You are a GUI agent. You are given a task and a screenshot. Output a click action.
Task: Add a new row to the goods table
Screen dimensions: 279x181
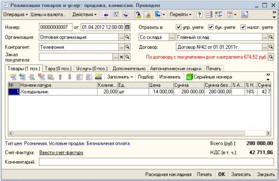[x=13, y=77]
